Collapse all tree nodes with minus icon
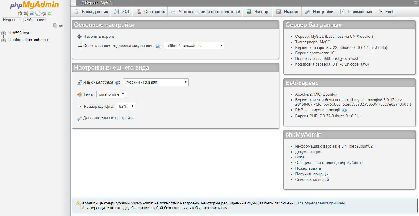Viewport: 419px width, 216px height. coord(55,26)
